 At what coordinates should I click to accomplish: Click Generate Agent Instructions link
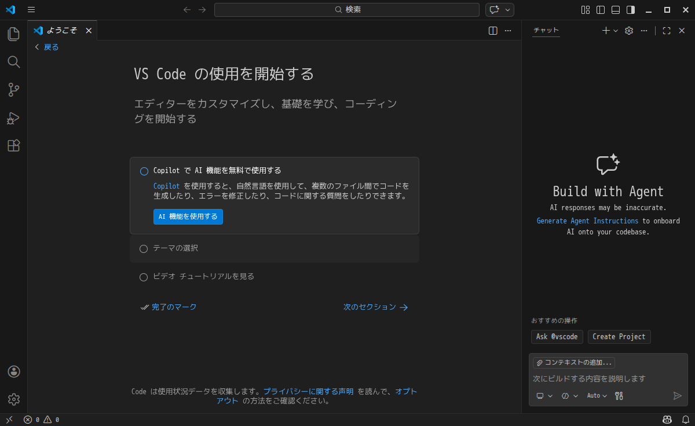click(587, 221)
